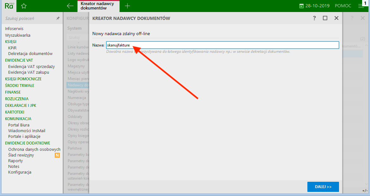Viewport: 370px width, 196px height.
Task: Open Ewidencja VAT sprzedaży
Action: (31, 67)
